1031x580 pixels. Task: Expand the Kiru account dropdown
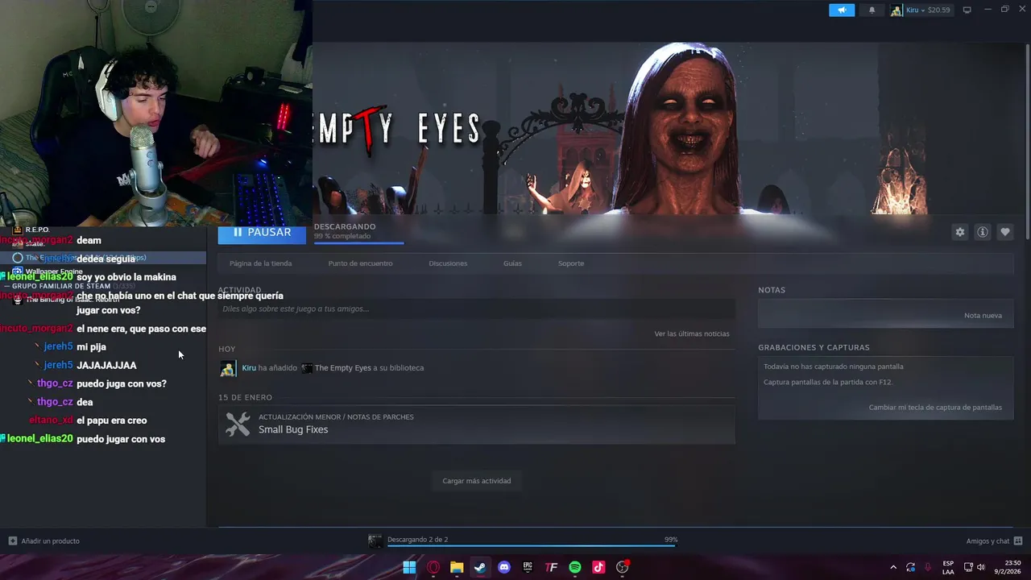(928, 10)
